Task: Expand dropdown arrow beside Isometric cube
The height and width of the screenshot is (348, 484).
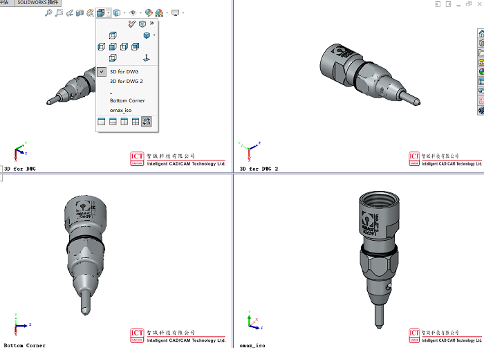Action: point(154,35)
